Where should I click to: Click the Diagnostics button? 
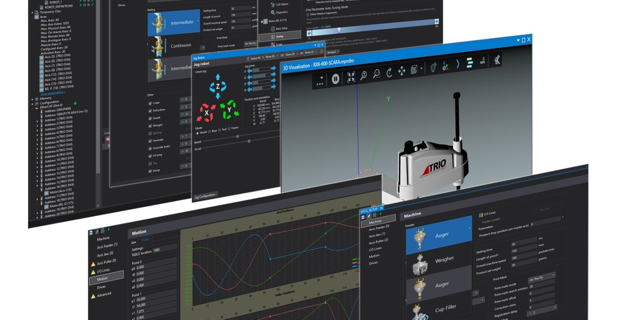(282, 12)
